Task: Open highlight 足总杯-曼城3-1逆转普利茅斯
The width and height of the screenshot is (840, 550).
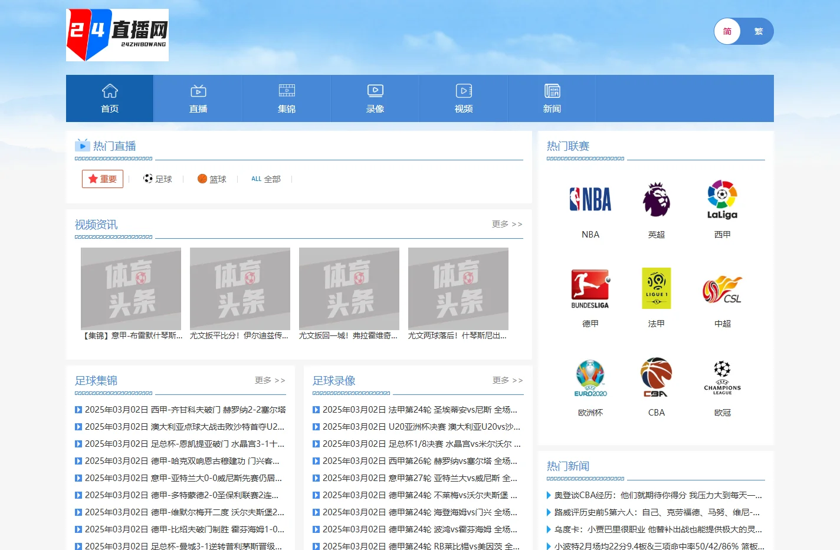Action: coord(183,545)
